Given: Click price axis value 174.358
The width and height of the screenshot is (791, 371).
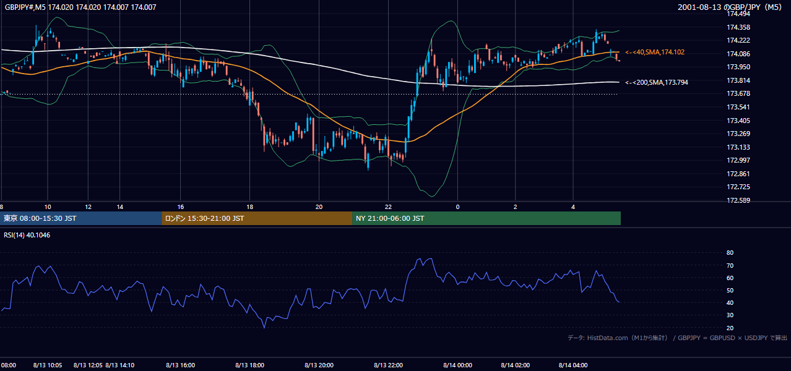Looking at the screenshot, I should tap(738, 27).
